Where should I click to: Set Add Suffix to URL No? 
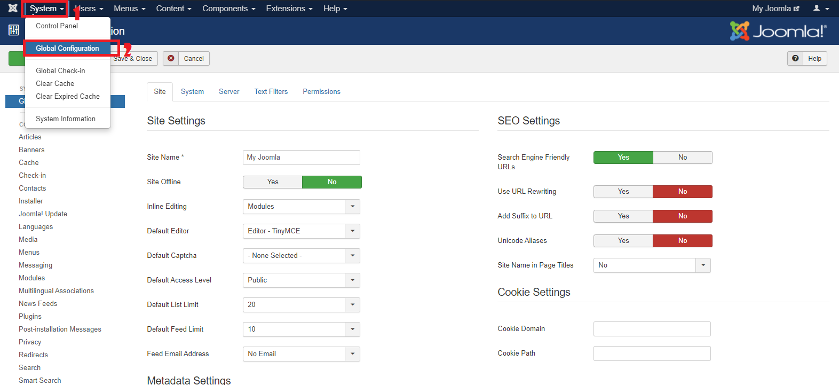click(x=683, y=216)
